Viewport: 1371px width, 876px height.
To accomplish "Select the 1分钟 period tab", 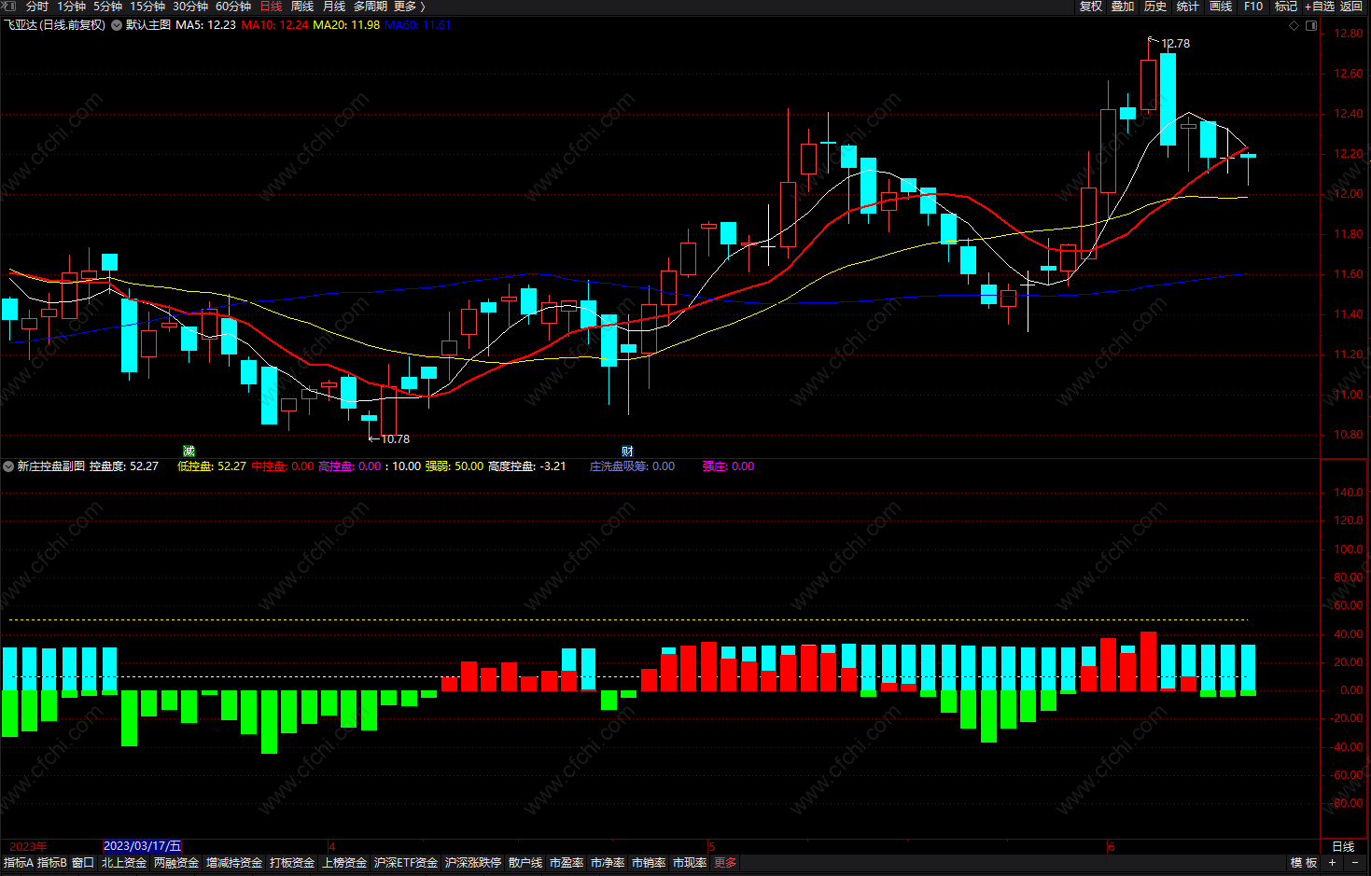I will coord(71,7).
